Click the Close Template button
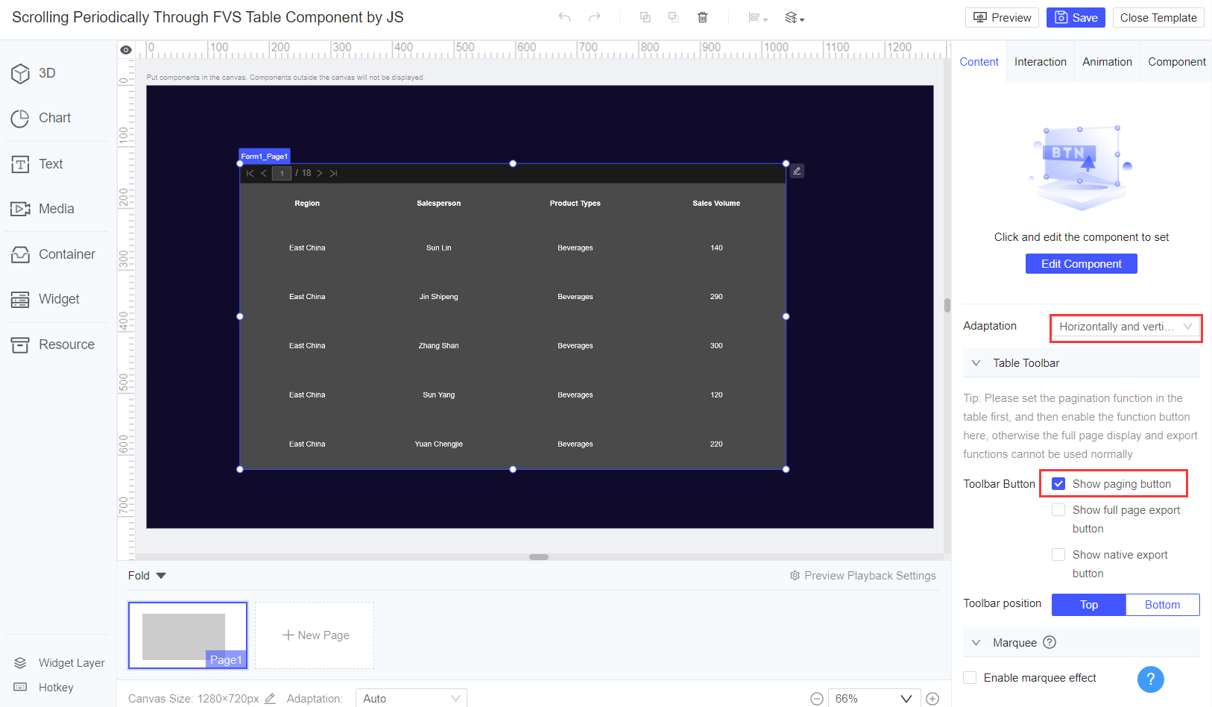The width and height of the screenshot is (1212, 707). tap(1158, 18)
